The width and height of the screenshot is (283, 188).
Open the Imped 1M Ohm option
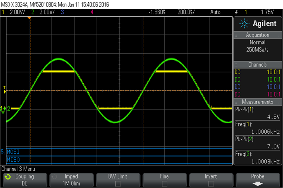point(71,180)
